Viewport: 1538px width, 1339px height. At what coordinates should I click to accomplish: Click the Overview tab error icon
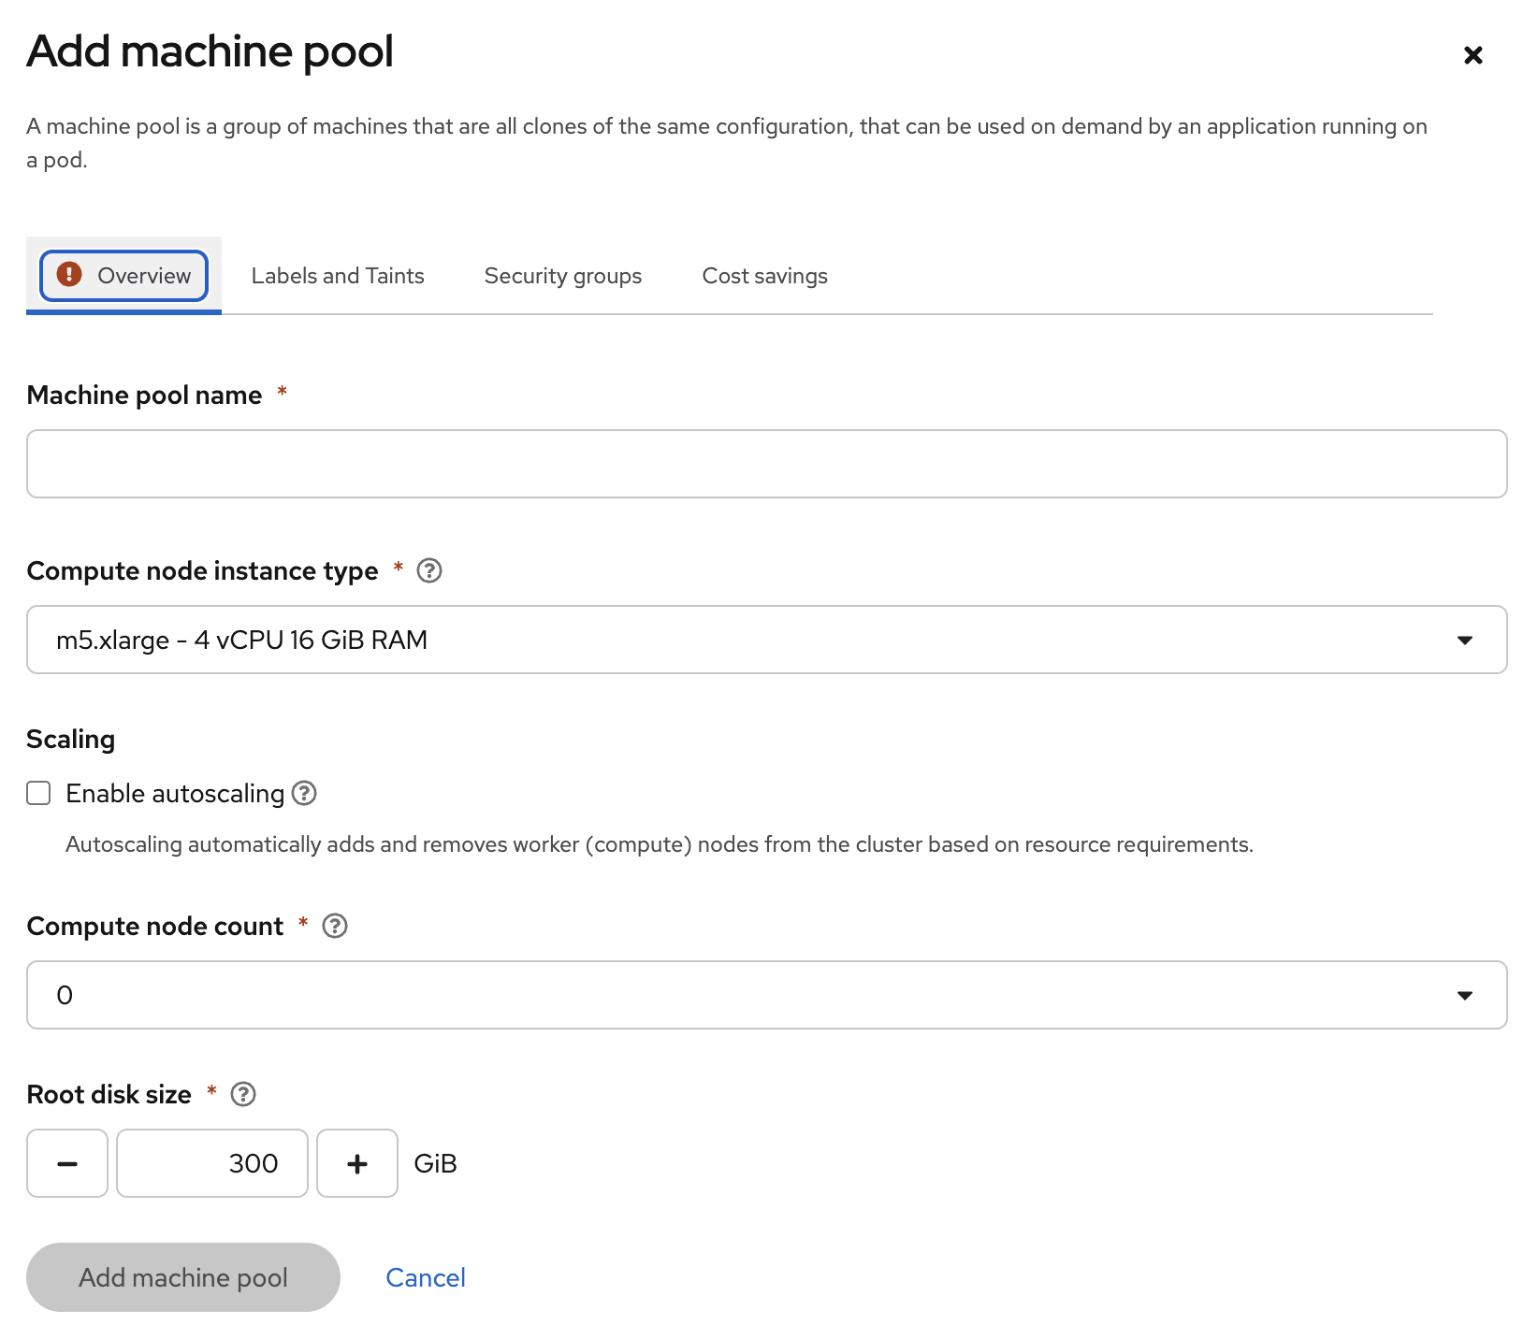pyautogui.click(x=69, y=274)
